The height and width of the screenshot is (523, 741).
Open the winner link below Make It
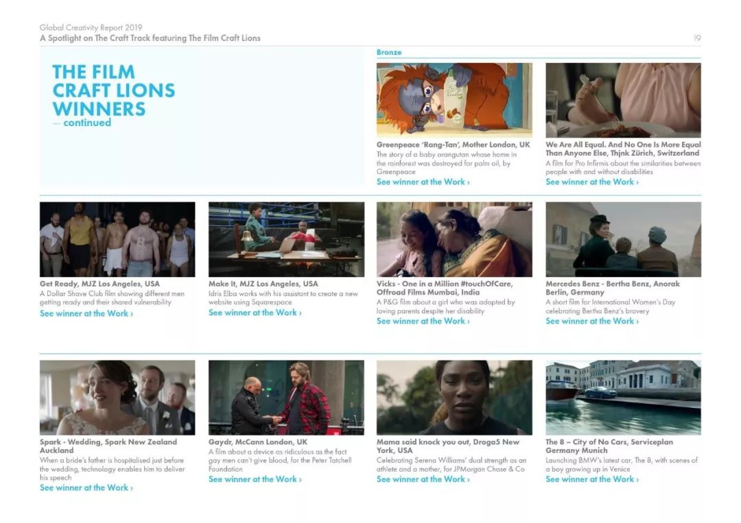(x=255, y=313)
